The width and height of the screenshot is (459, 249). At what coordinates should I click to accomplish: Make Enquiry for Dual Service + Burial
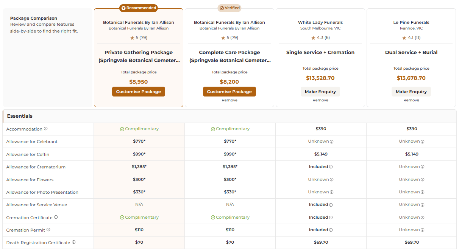[411, 92]
